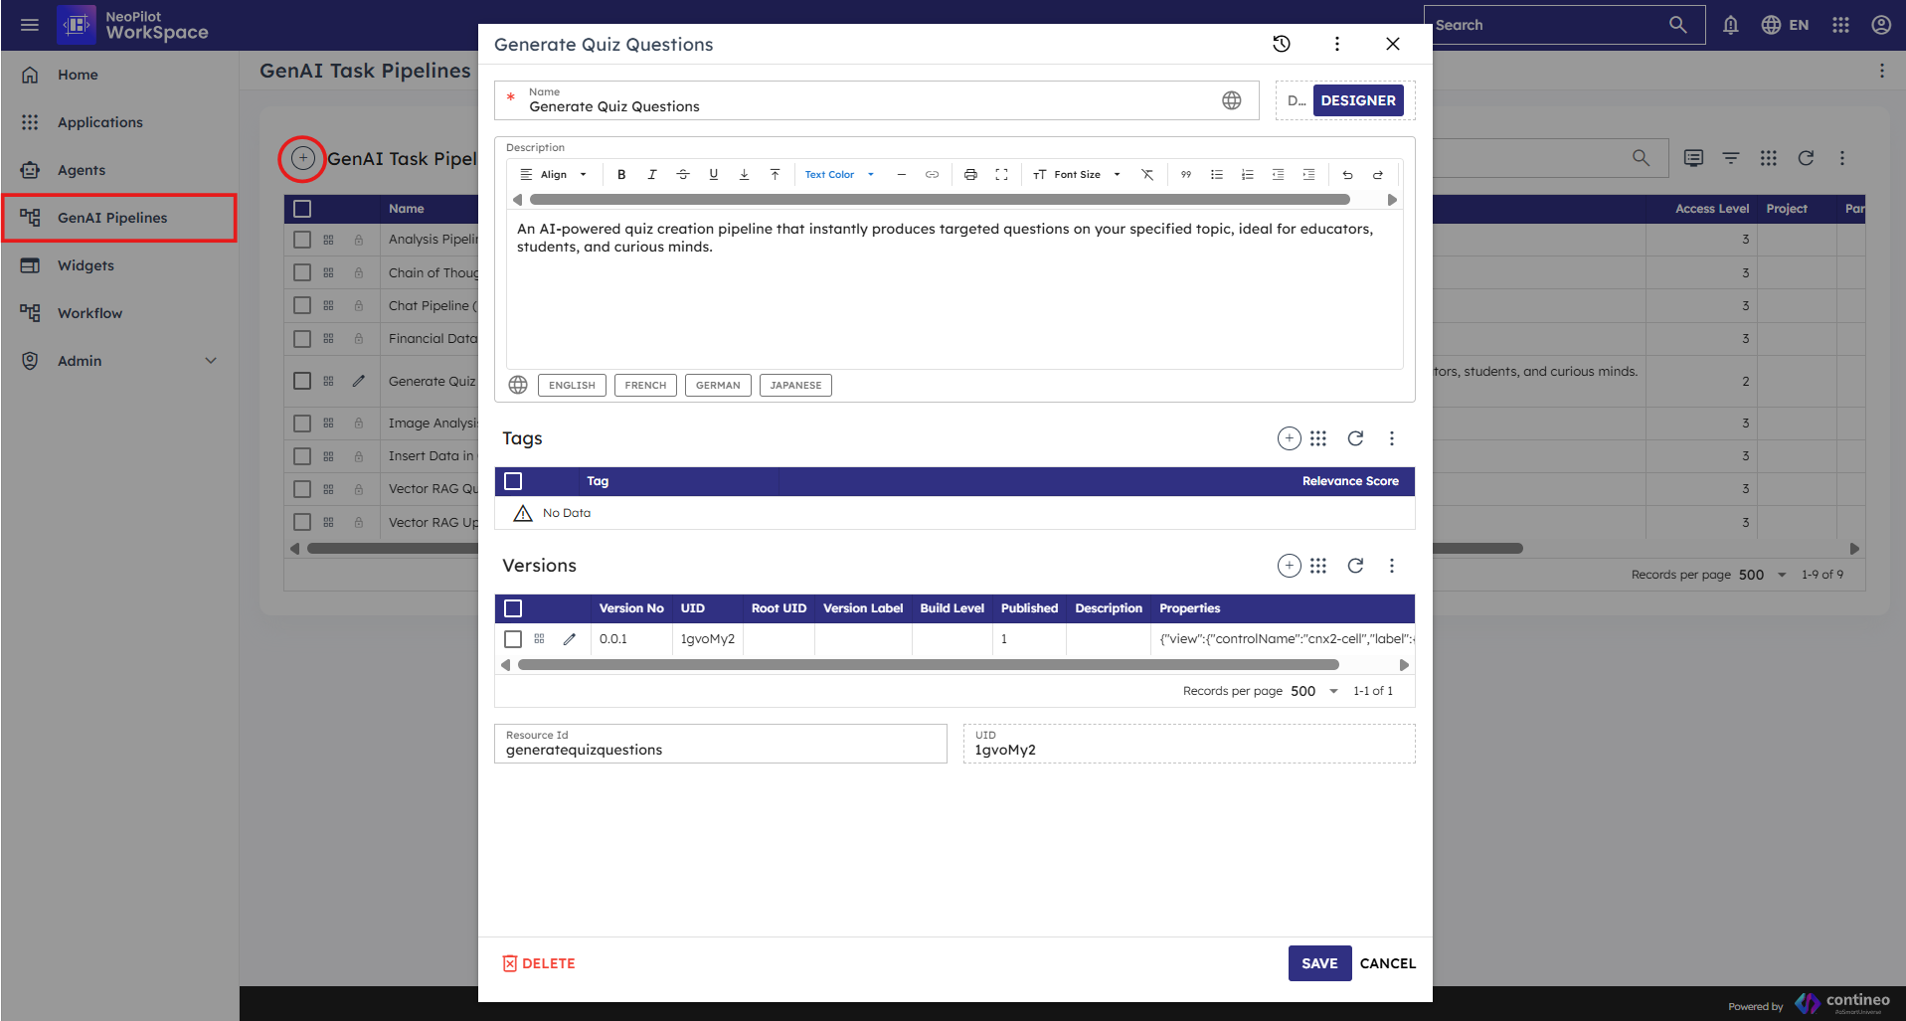The image size is (1906, 1021).
Task: Toggle italic formatting in description editor
Action: [x=652, y=175]
